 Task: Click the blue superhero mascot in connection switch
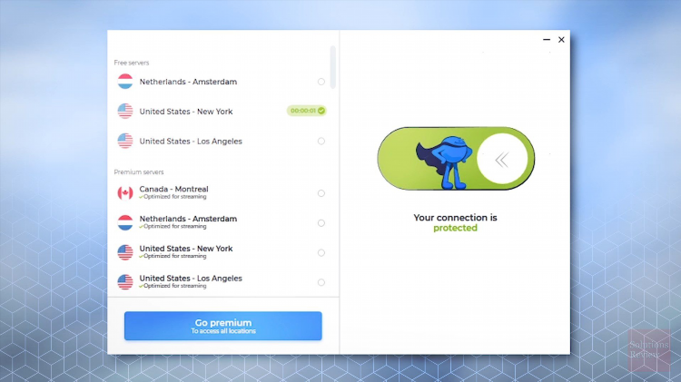coord(444,162)
